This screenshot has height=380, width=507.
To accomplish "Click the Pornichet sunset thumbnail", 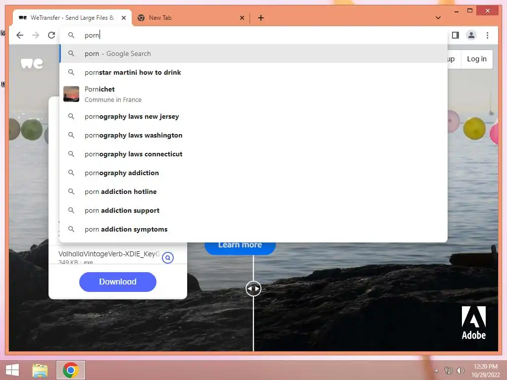I will pos(71,94).
